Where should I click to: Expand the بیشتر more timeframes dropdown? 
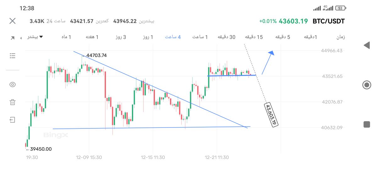point(35,37)
